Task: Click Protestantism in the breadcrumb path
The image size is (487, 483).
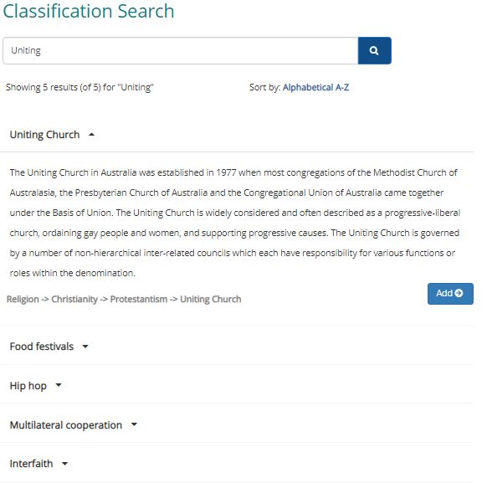Action: [x=139, y=299]
